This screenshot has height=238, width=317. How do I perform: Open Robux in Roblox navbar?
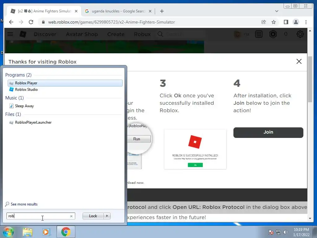[x=142, y=34]
